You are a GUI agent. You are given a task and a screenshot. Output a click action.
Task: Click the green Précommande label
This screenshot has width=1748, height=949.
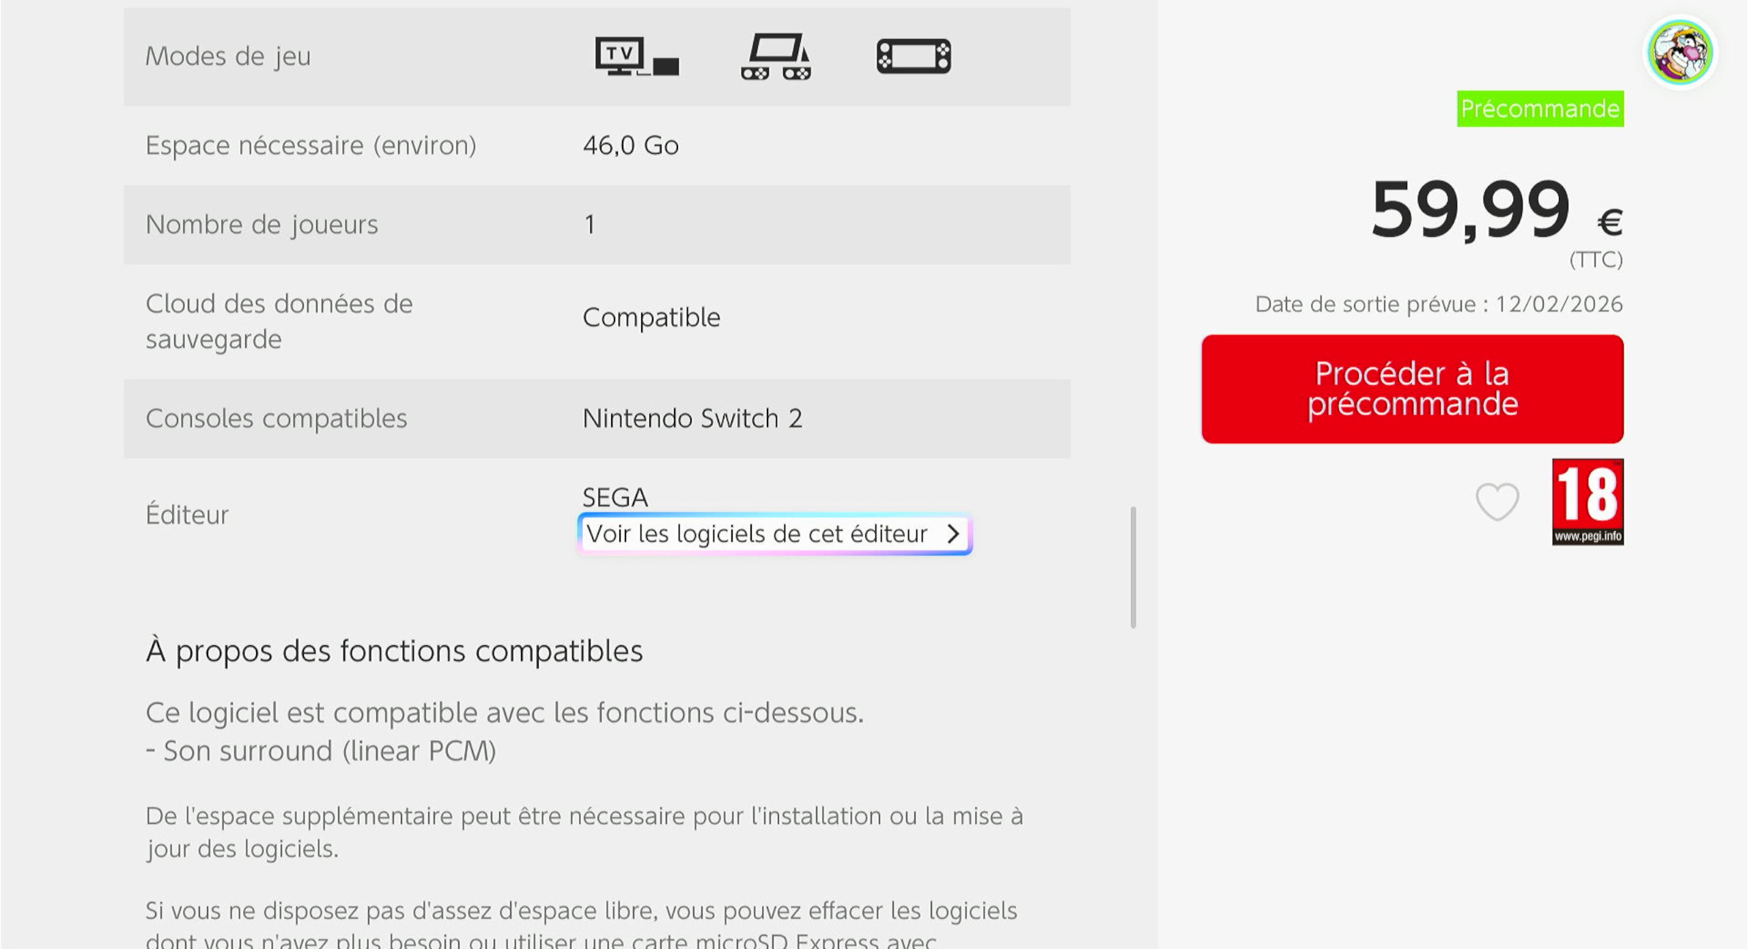tap(1540, 109)
